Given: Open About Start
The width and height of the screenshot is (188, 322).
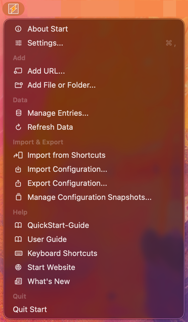Looking at the screenshot, I should coord(48,29).
